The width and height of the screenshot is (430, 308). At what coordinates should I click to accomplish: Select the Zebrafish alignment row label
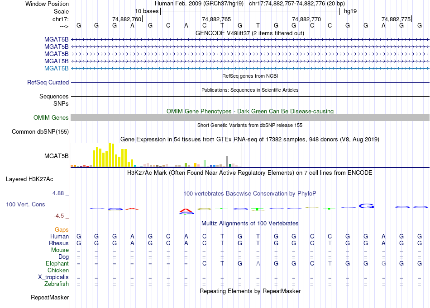pos(57,284)
